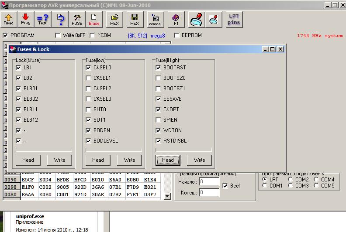Screen dimensions: 346x232
Task: Click Write under Fuse(High) group
Action: (199, 160)
